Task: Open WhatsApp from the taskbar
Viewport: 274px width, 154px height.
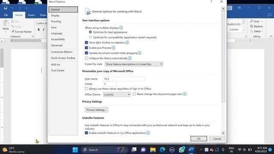Action: point(182,150)
